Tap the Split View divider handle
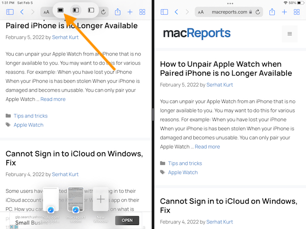 coord(153,114)
